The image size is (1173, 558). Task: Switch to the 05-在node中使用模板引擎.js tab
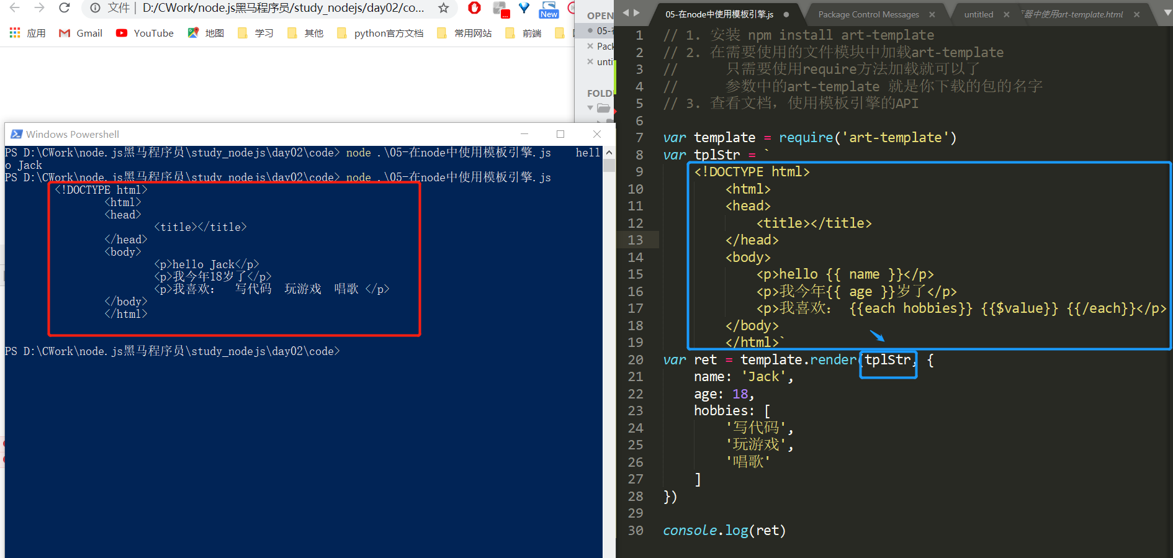point(719,14)
